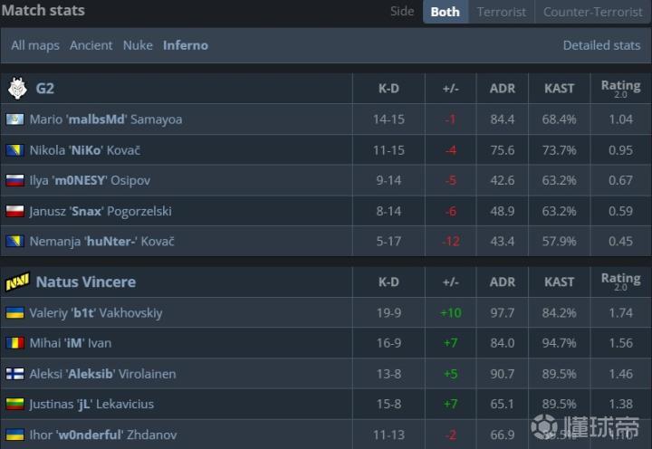This screenshot has height=449, width=652.
Task: Switch to the Nuke map tab
Action: [138, 44]
